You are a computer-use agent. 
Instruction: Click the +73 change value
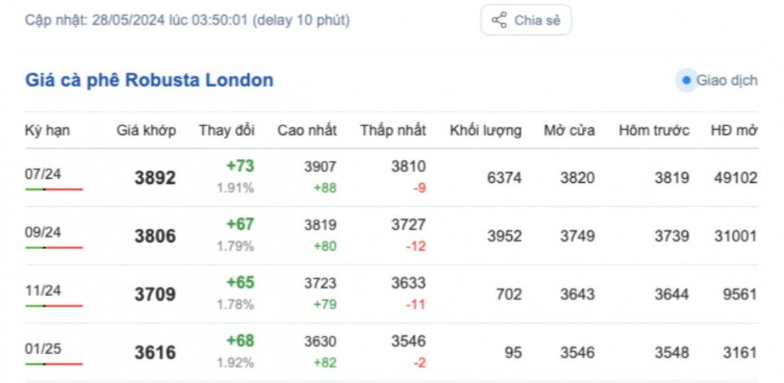240,166
